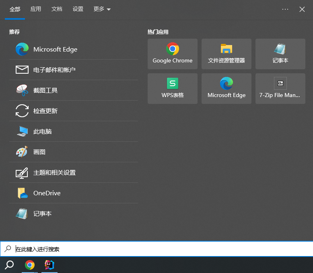
Task: Open the 画图 palette icon
Action: tap(22, 152)
